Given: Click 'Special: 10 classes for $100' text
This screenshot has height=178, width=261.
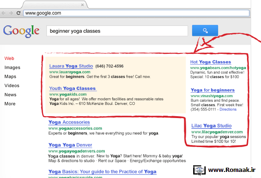Looking at the screenshot, I should pyautogui.click(x=215, y=77).
